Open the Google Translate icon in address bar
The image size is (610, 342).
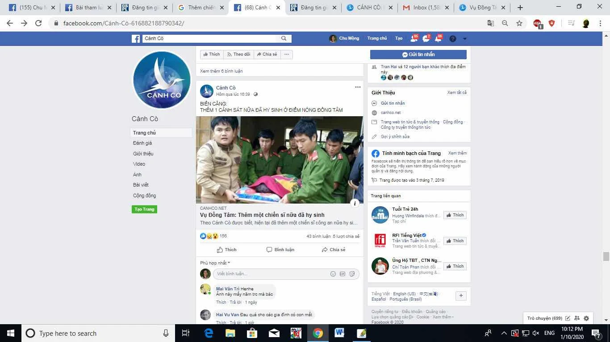pos(491,23)
